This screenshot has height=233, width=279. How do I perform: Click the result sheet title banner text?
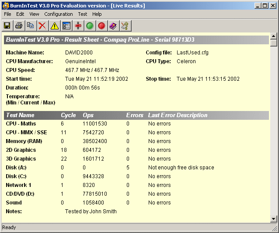(100, 39)
